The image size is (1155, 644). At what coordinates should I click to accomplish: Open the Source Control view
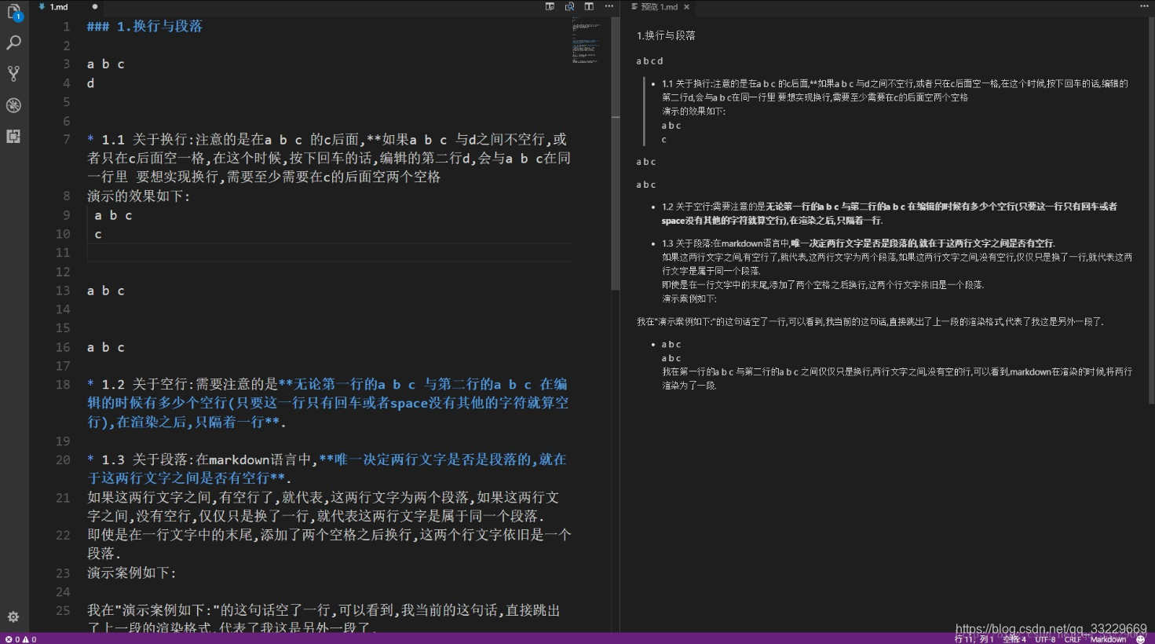13,74
